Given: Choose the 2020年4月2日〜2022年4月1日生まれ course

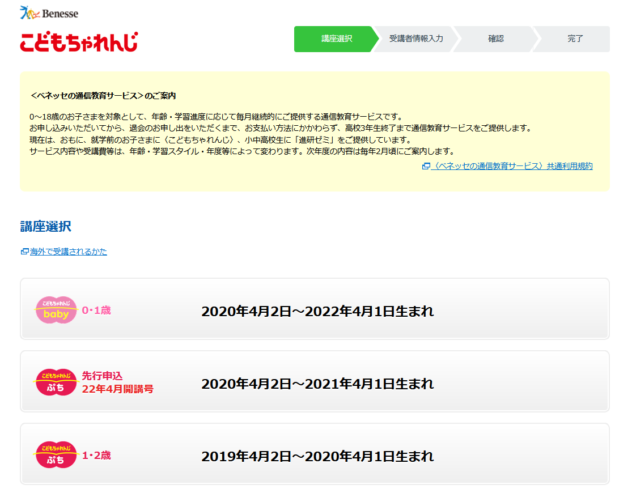Looking at the screenshot, I should (315, 309).
